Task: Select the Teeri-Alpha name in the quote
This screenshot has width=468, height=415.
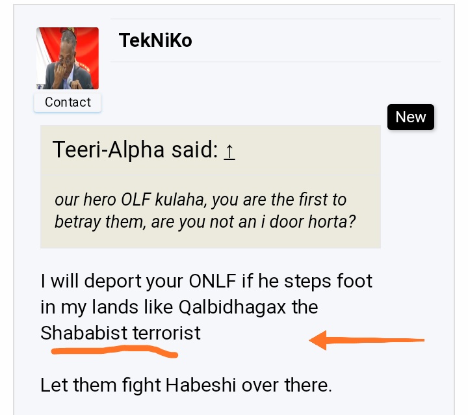Action: (x=109, y=150)
